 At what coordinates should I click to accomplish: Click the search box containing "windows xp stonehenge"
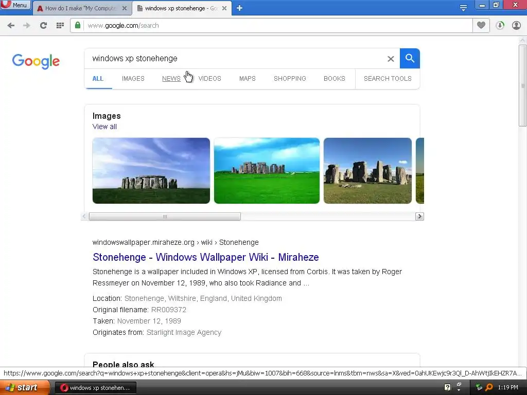(235, 59)
